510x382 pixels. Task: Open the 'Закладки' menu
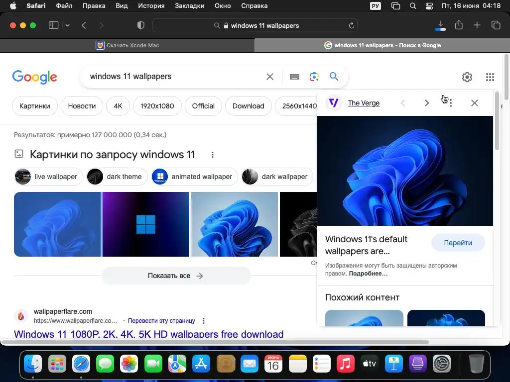190,6
